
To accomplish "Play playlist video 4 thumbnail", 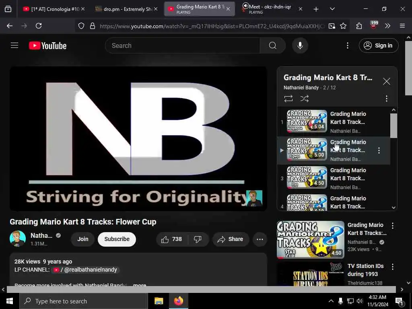I will (x=307, y=203).
